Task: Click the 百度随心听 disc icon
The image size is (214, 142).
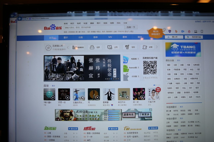Action: pos(48,48)
